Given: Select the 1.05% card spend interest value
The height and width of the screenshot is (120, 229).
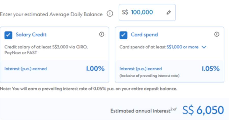Looking at the screenshot, I should (x=210, y=69).
